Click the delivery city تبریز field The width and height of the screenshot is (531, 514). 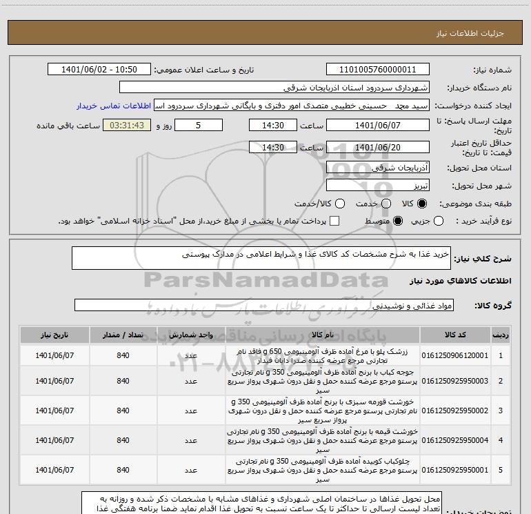(378, 185)
